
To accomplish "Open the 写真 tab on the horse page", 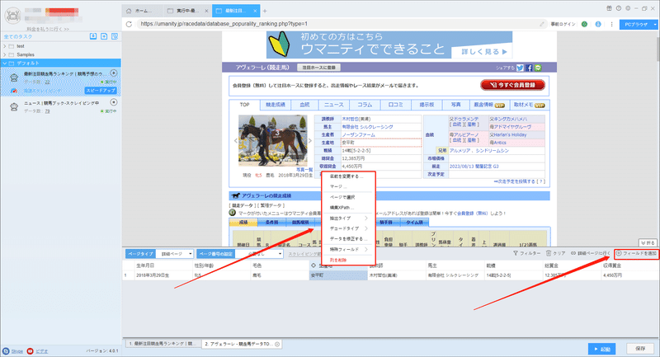I will pyautogui.click(x=456, y=105).
